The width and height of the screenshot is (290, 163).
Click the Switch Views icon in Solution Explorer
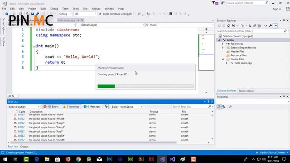click(x=234, y=26)
